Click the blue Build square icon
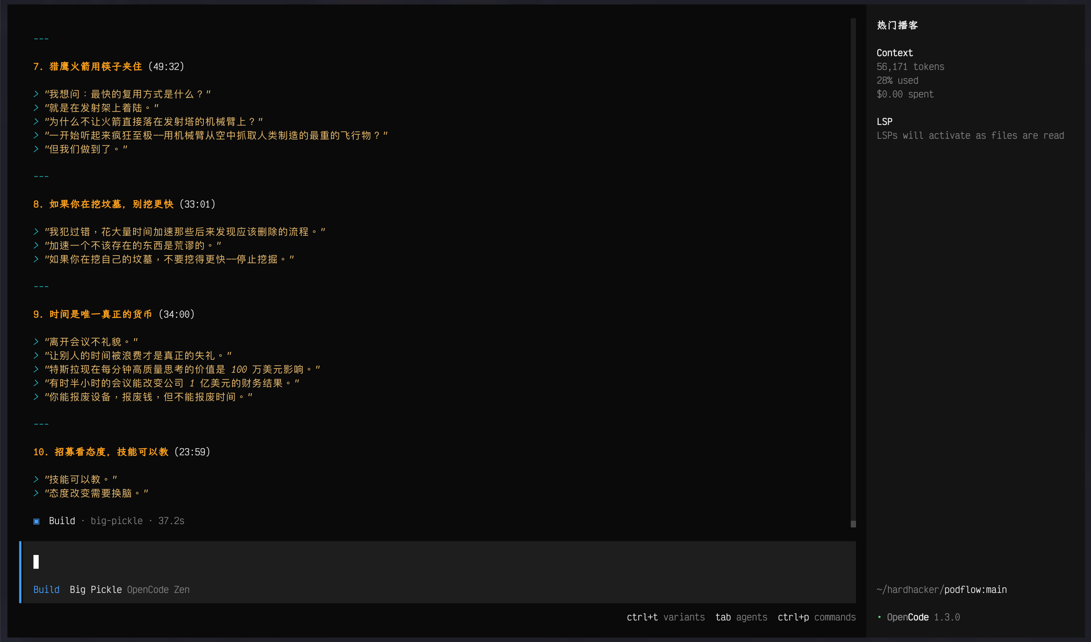This screenshot has height=642, width=1091. 36,521
